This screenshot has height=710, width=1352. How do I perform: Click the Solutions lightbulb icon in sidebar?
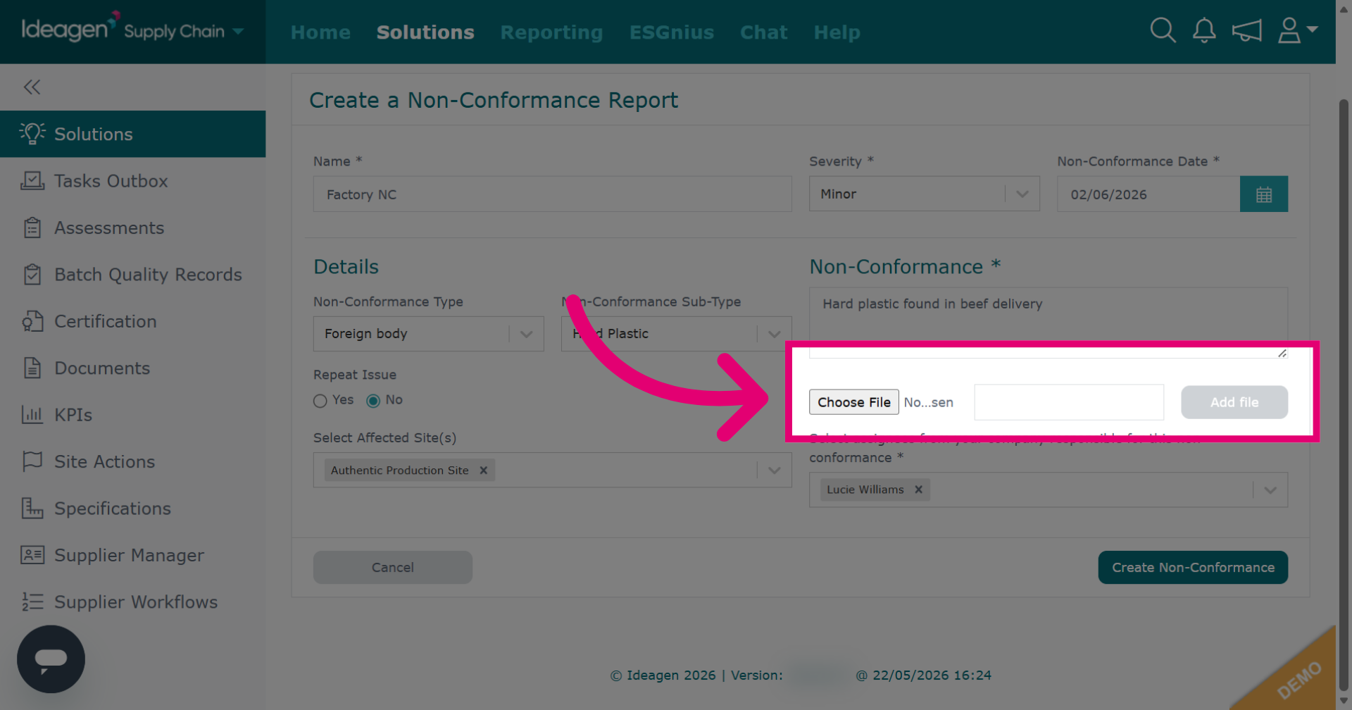pyautogui.click(x=32, y=133)
